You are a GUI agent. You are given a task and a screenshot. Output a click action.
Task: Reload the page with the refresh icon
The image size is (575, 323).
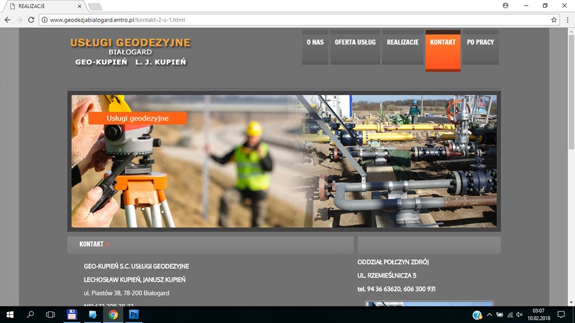click(x=31, y=20)
